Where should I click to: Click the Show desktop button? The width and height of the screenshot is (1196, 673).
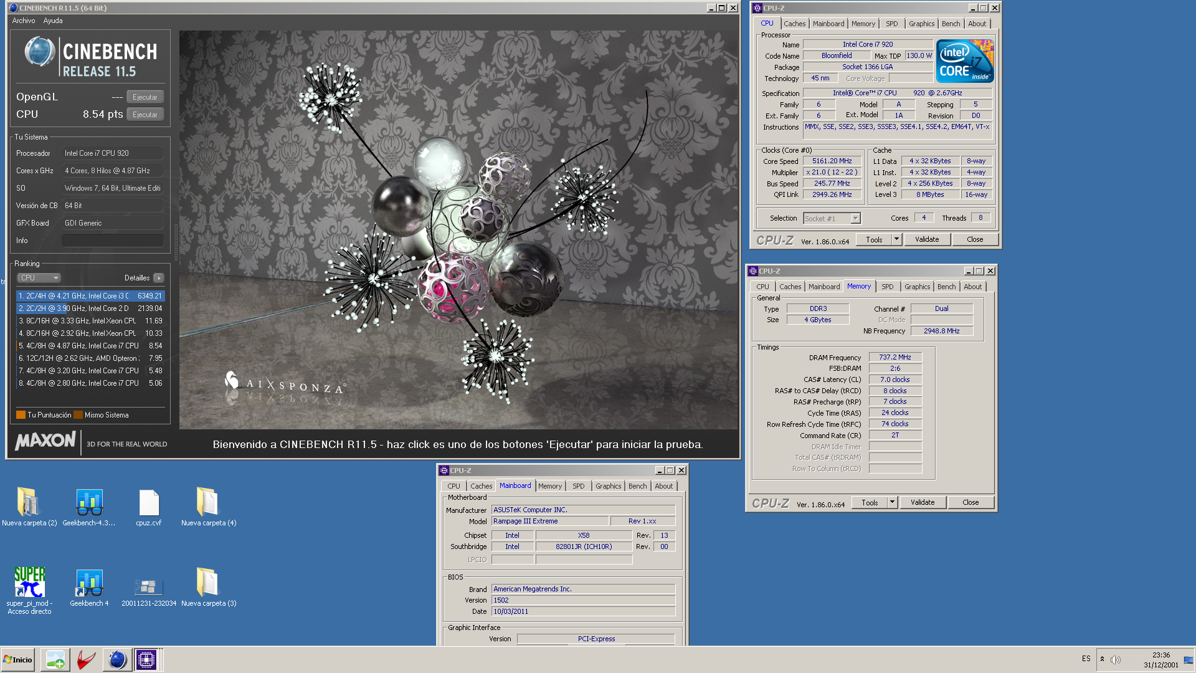pyautogui.click(x=1189, y=660)
